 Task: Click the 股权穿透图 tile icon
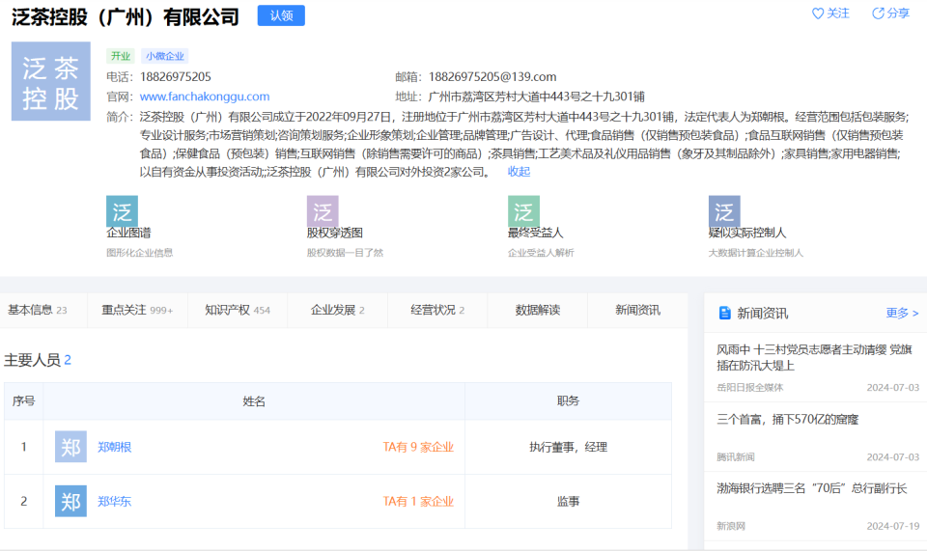coord(323,210)
